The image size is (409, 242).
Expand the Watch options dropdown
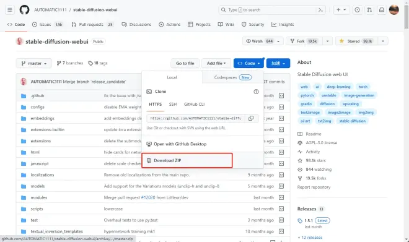point(278,41)
